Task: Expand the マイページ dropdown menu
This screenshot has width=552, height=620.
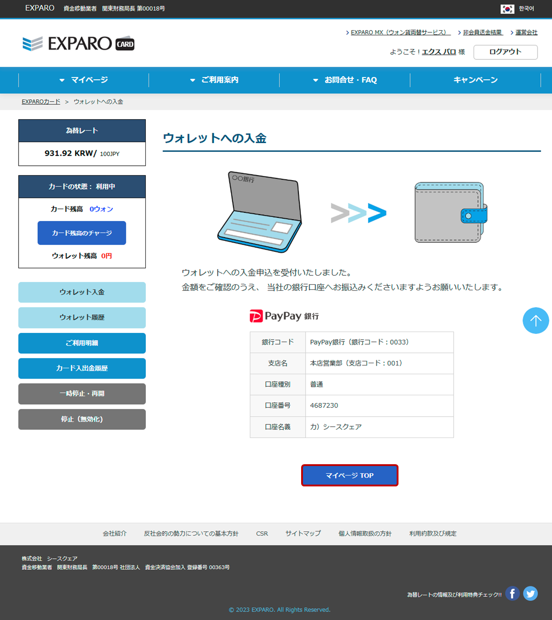Action: [84, 80]
